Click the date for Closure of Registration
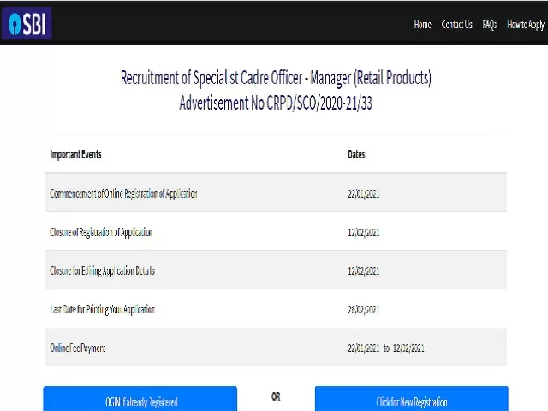The width and height of the screenshot is (548, 411). point(363,232)
